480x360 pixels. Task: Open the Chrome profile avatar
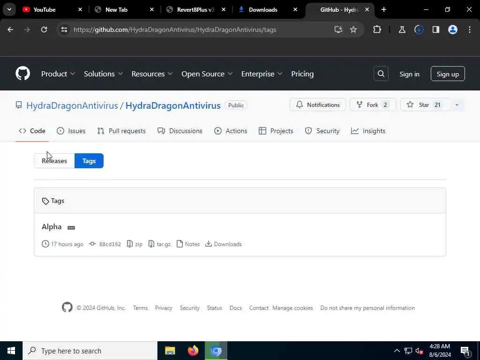click(452, 30)
